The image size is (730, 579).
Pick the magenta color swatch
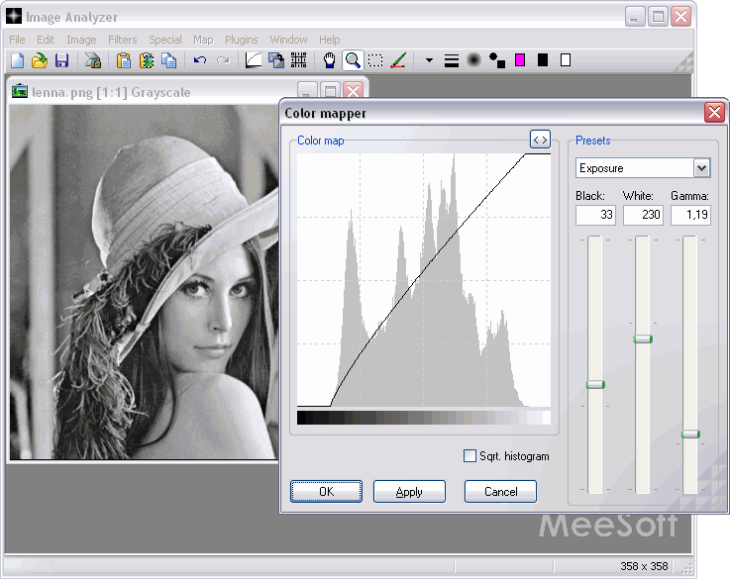click(520, 60)
